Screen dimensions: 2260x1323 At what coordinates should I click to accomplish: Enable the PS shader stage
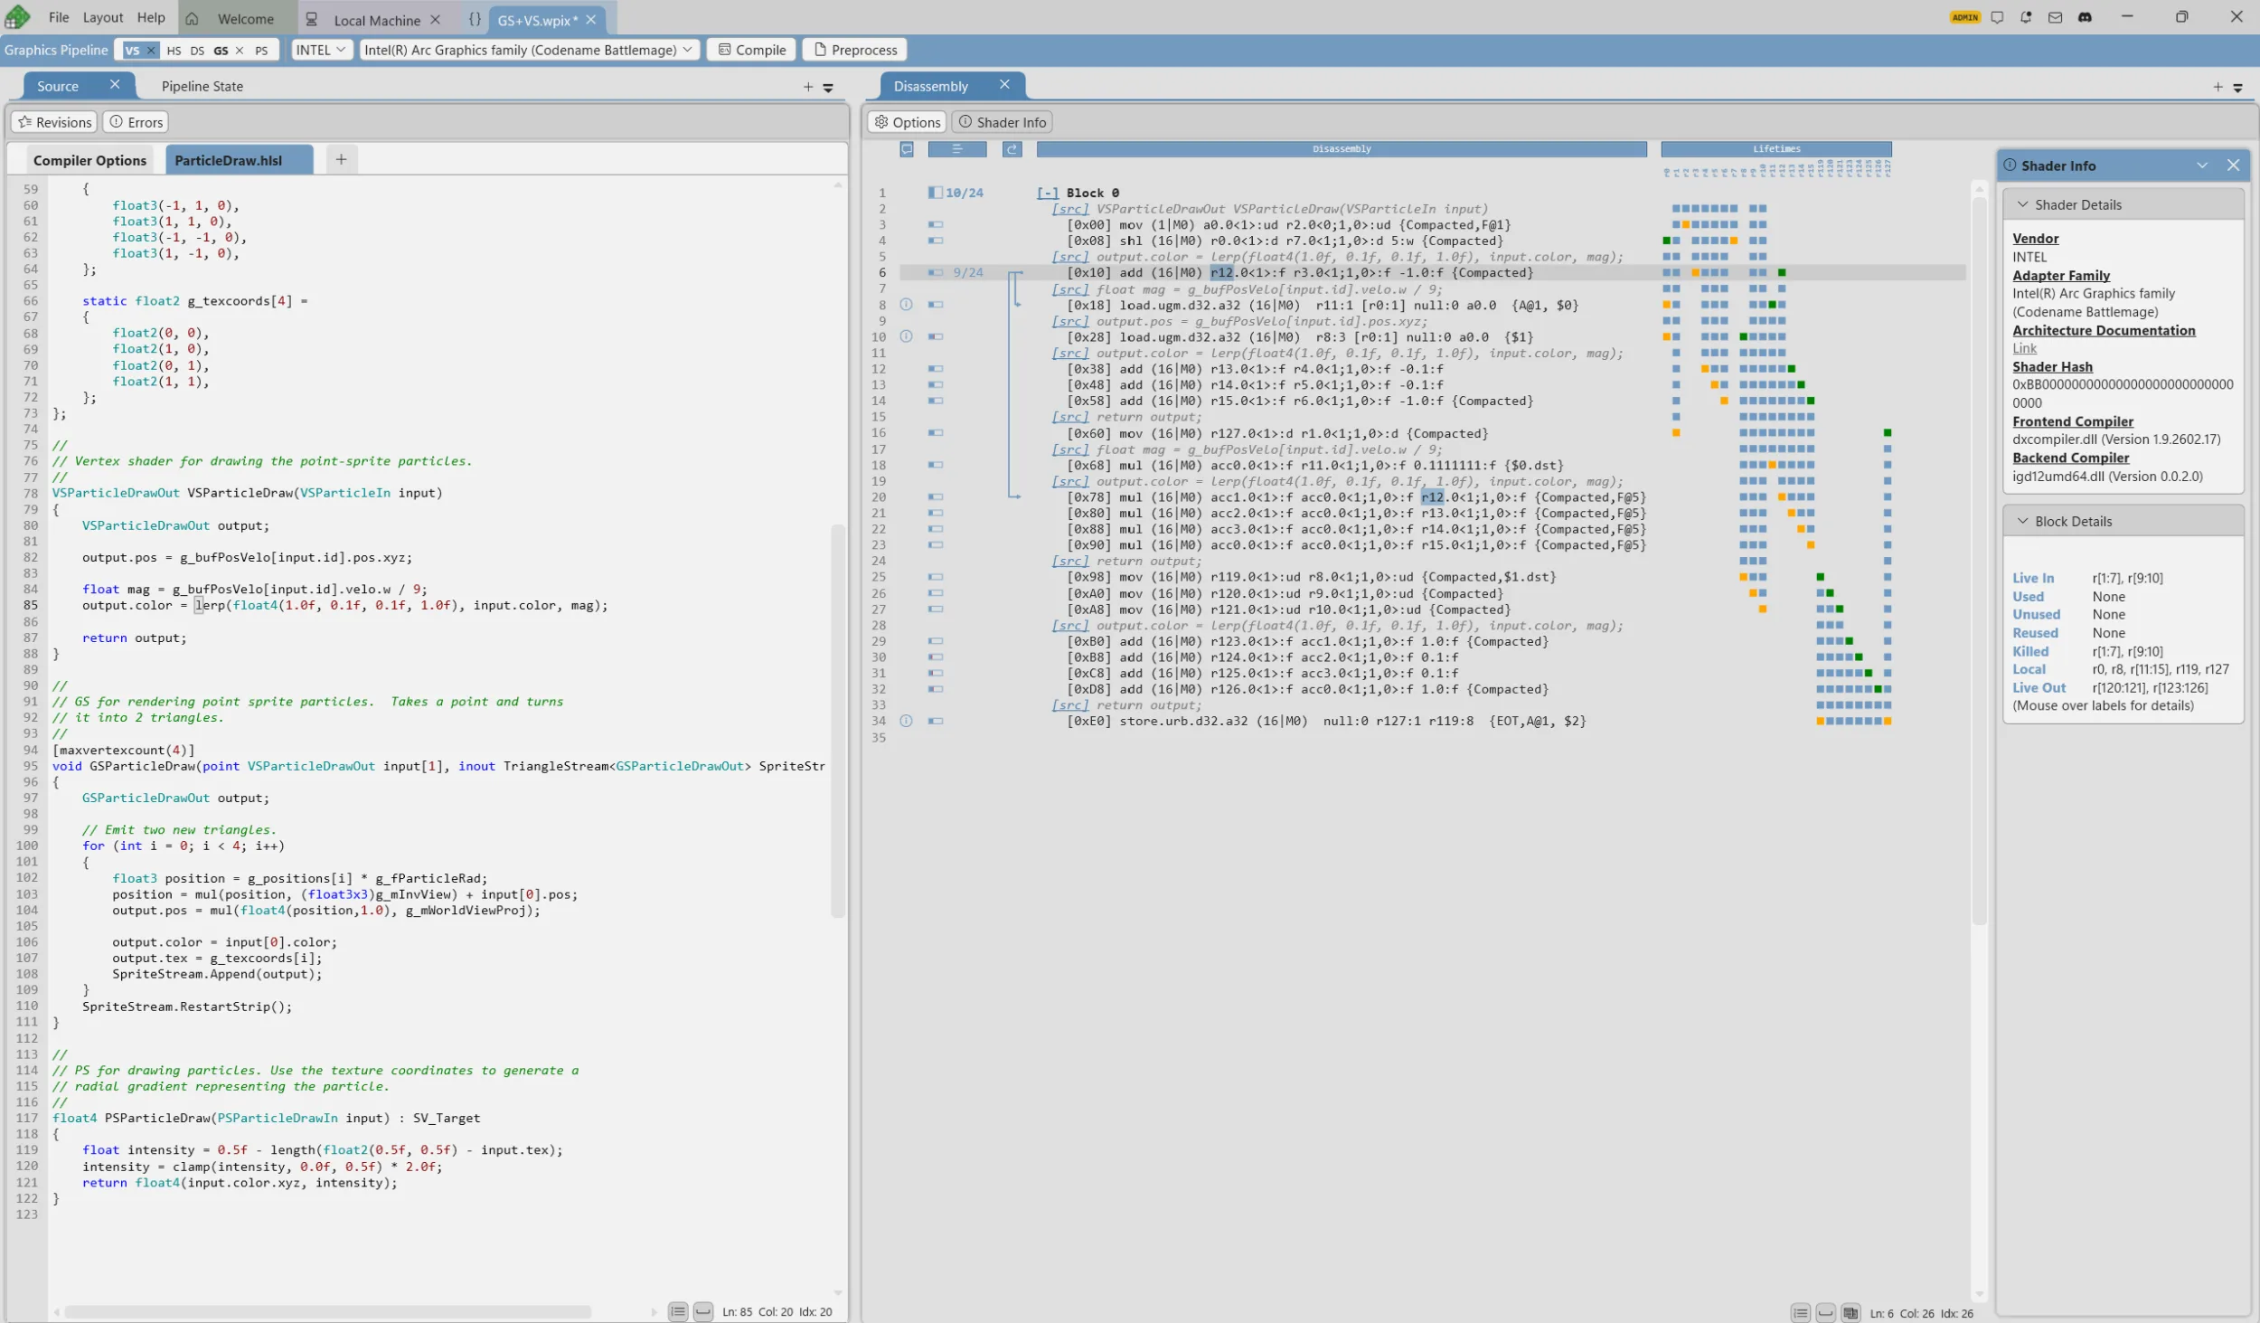point(261,51)
